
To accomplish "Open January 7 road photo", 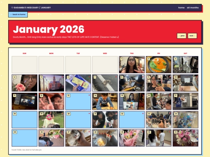I will pos(105,83).
